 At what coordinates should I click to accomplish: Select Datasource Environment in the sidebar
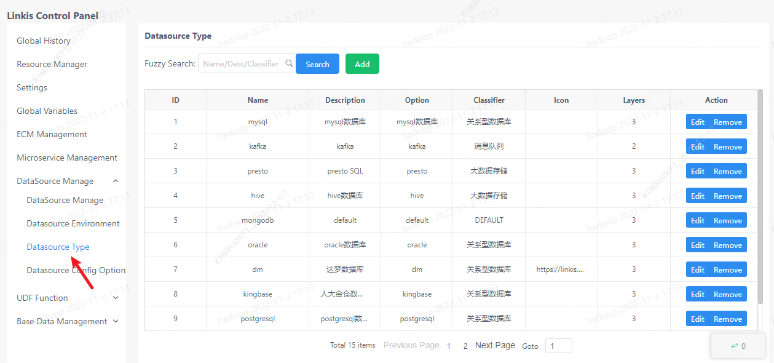coord(73,223)
